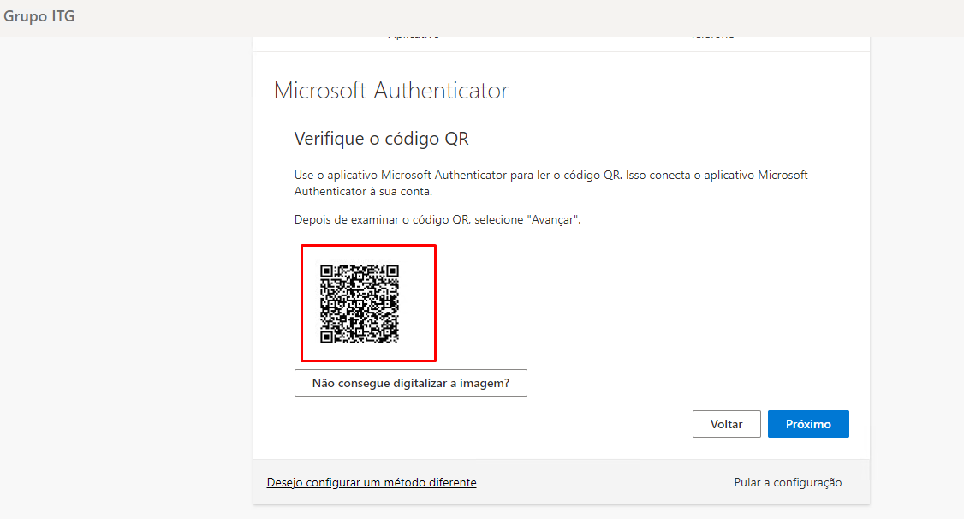964x519 pixels.
Task: Click the QR code image
Action: pyautogui.click(x=360, y=304)
